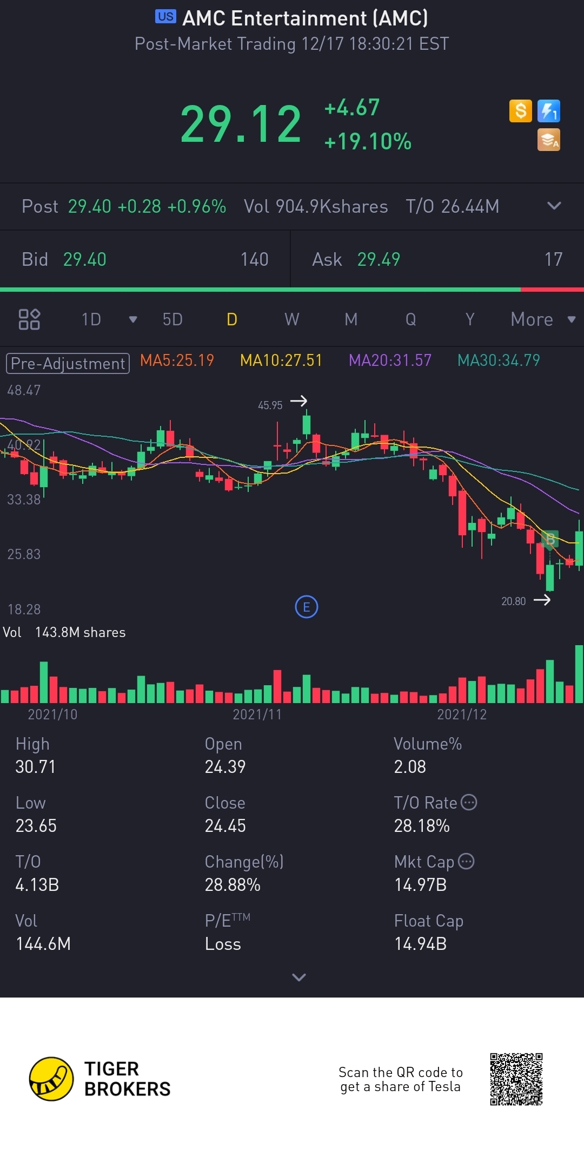Viewport: 584px width, 1161px height.
Task: Tap the Vol 144.6M value
Action: click(x=43, y=943)
